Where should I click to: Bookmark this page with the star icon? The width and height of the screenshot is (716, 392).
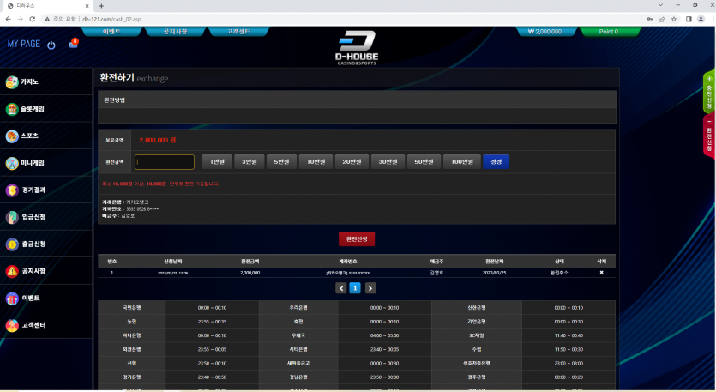click(x=675, y=19)
